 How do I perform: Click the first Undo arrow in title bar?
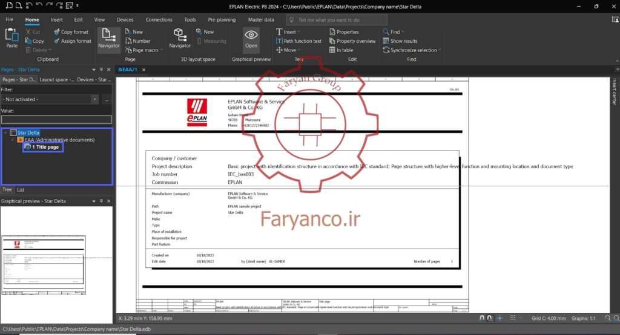(29, 5)
